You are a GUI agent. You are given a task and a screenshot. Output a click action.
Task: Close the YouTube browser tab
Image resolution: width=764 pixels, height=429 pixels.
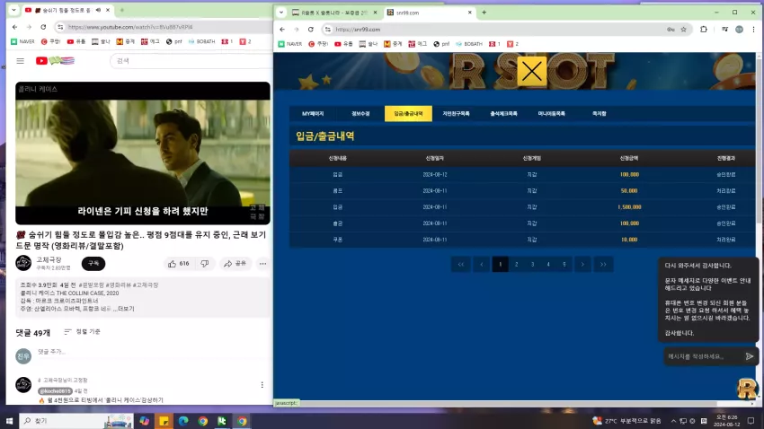[x=108, y=10]
